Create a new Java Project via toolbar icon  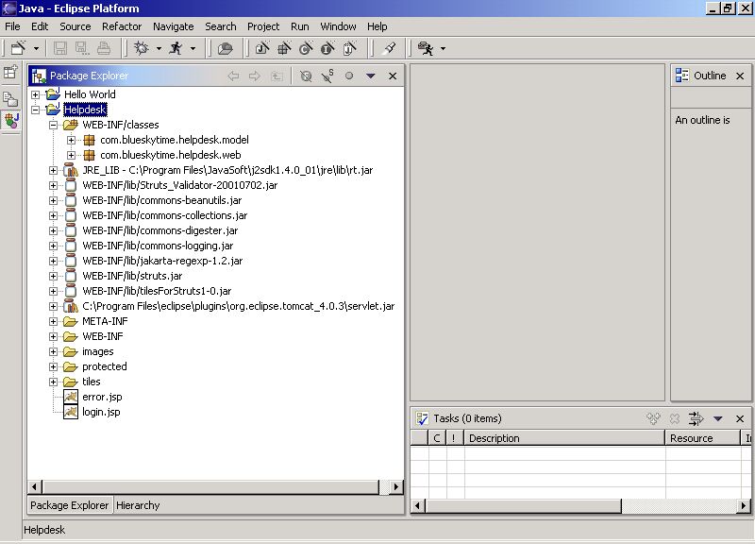click(262, 48)
